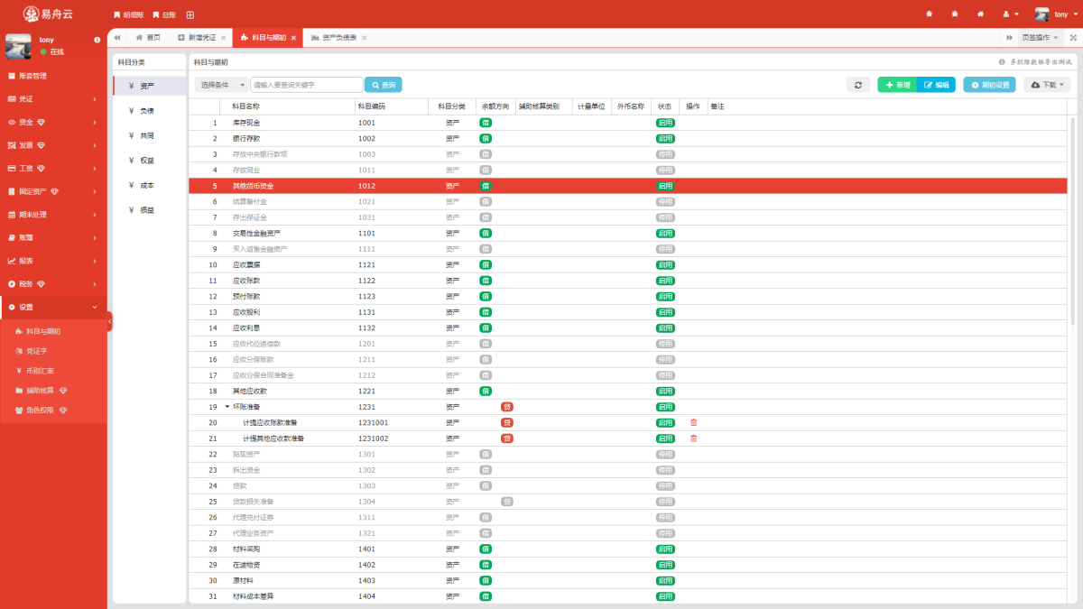
Task: Click the fullscreen expand icon
Action: pyautogui.click(x=1073, y=38)
